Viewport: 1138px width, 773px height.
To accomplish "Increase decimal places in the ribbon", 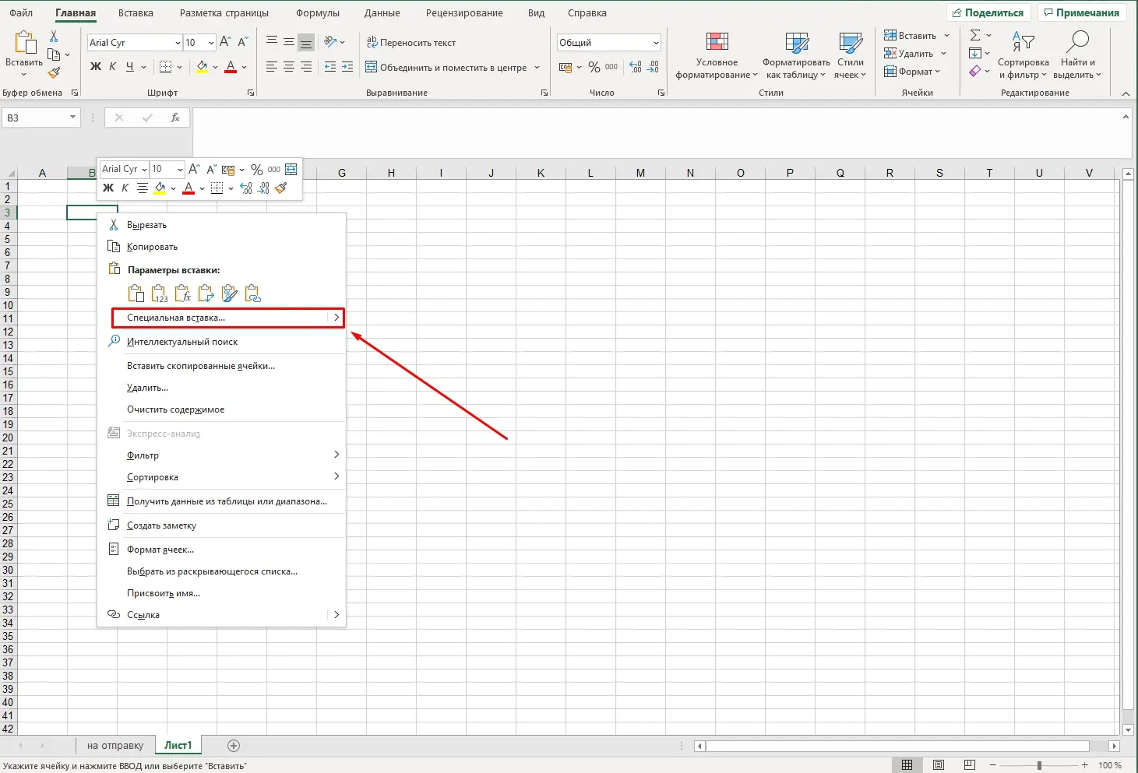I will 636,68.
